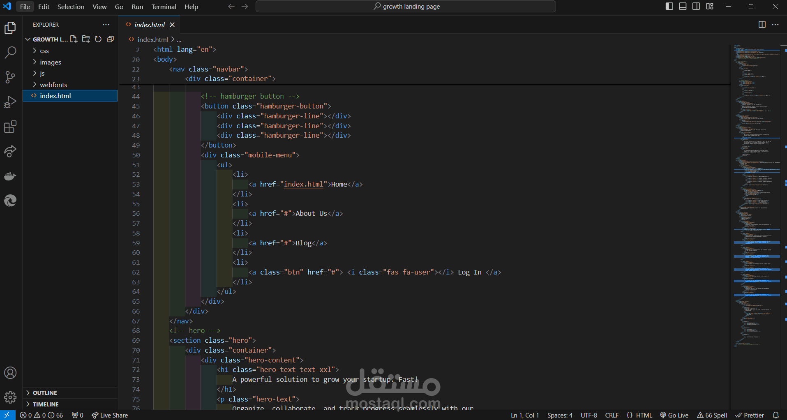The width and height of the screenshot is (787, 420).
Task: Open the View menu
Action: click(99, 7)
